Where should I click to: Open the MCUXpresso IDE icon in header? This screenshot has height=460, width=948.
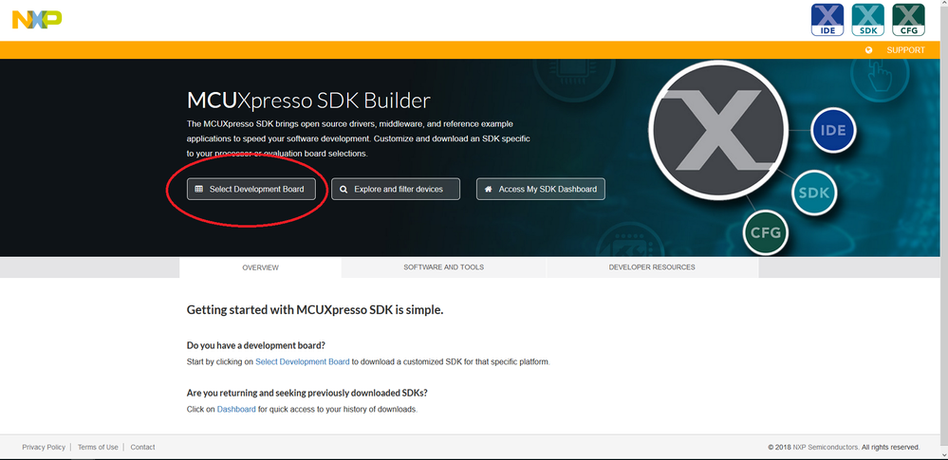tap(827, 20)
